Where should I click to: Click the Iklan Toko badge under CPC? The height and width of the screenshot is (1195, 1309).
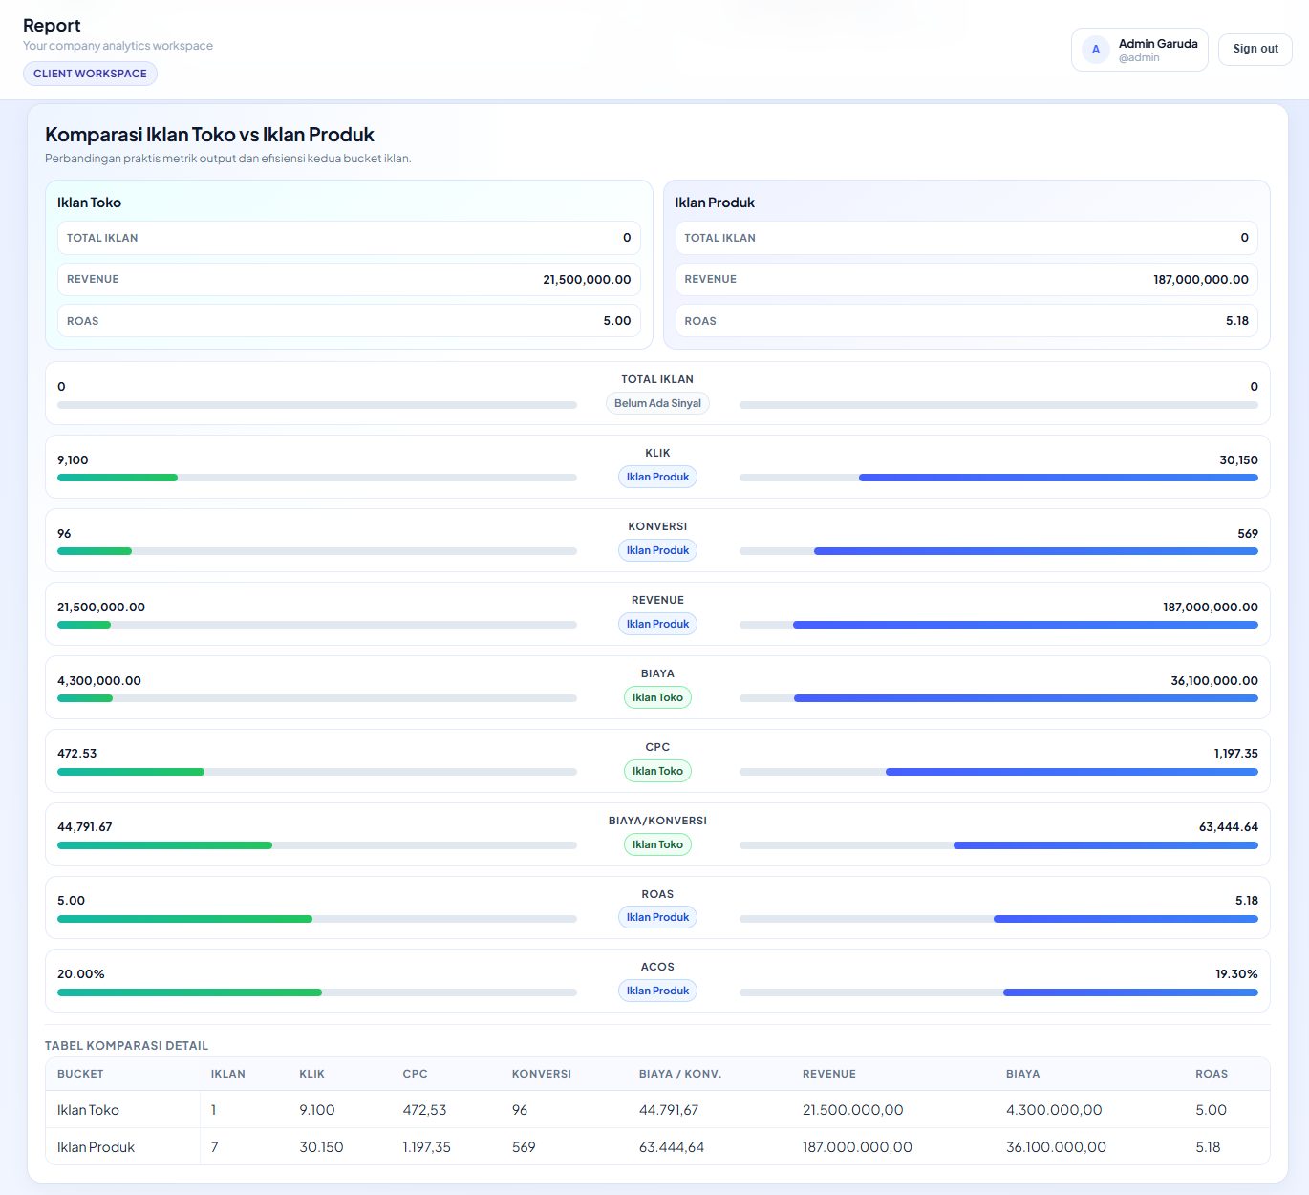click(x=657, y=771)
